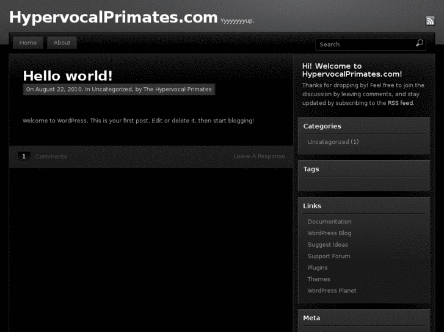Open the Themes link

(319, 279)
